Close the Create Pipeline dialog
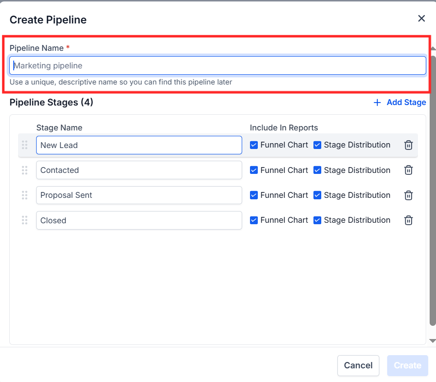The width and height of the screenshot is (436, 382). pyautogui.click(x=421, y=19)
